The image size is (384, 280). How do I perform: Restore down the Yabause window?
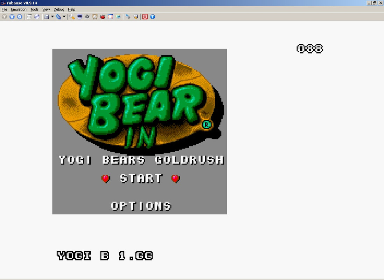[x=375, y=3]
